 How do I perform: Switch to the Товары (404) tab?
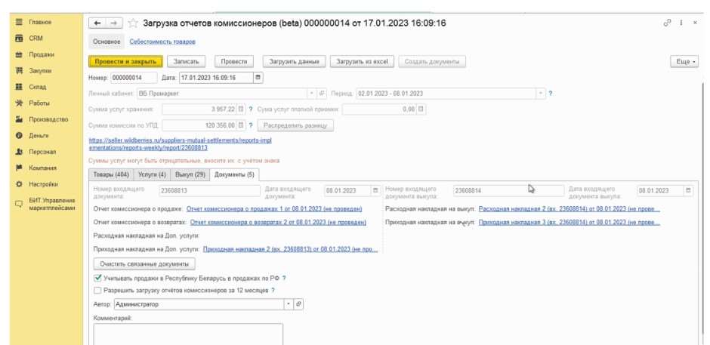pos(110,174)
